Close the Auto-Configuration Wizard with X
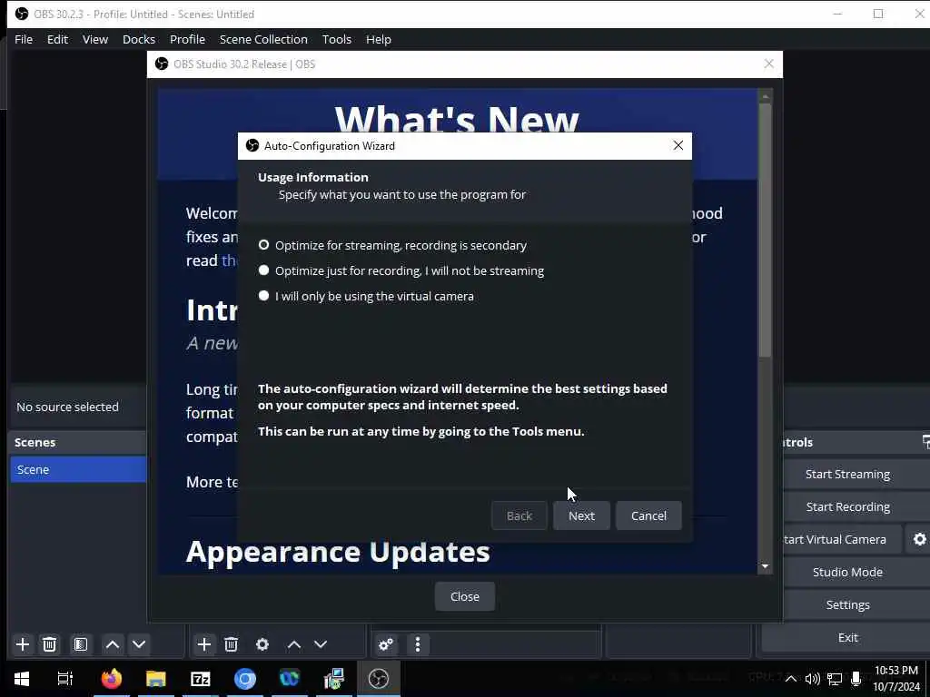930x697 pixels. pos(678,146)
